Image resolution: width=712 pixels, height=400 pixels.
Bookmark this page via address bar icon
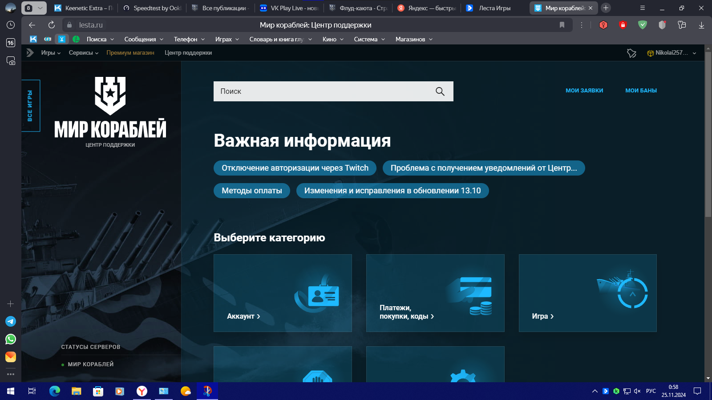point(562,25)
